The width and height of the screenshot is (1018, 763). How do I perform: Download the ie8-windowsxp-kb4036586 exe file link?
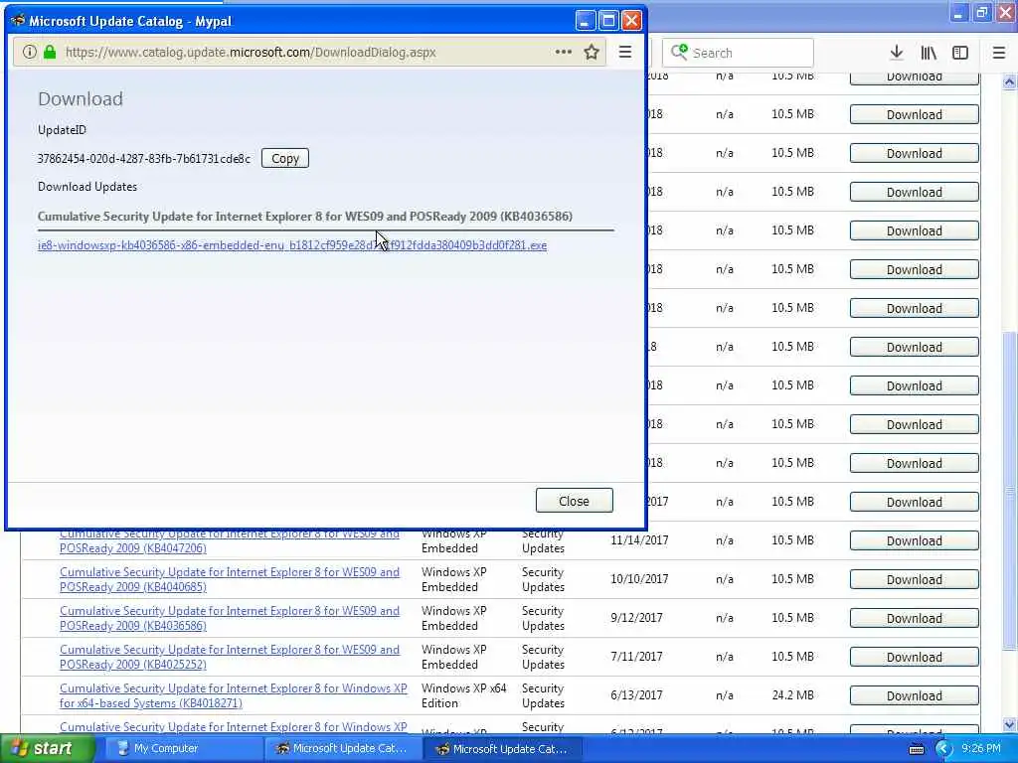[x=292, y=245]
